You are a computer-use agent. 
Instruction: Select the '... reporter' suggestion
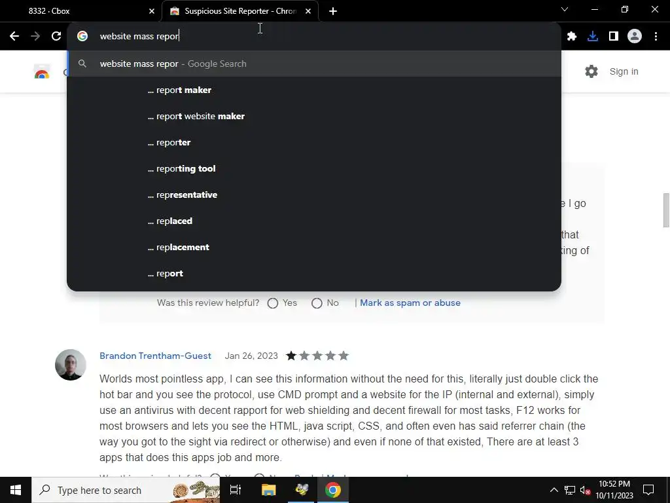(314, 142)
